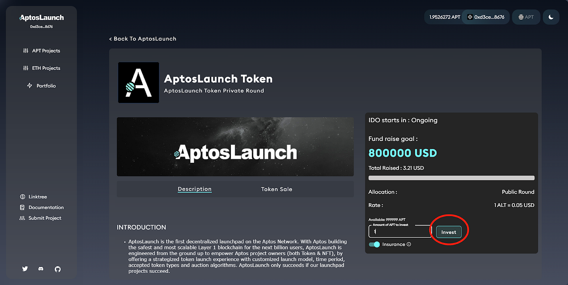Open Submit Project with the people icon
The image size is (568, 285).
(22, 218)
